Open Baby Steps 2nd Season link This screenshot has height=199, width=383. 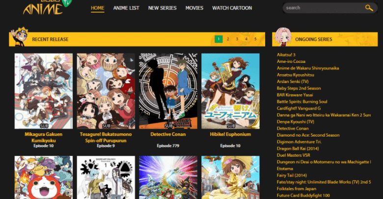[299, 88]
